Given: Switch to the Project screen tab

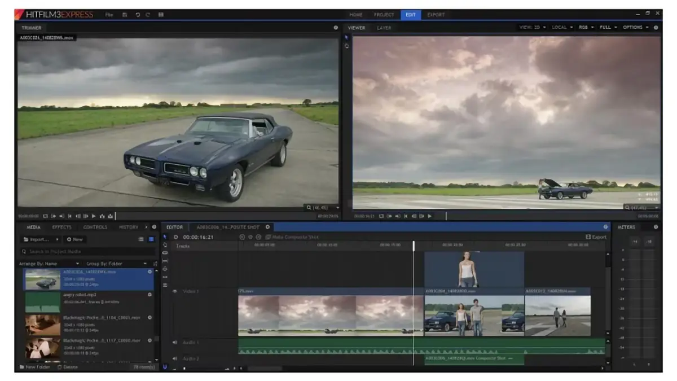Looking at the screenshot, I should 384,15.
